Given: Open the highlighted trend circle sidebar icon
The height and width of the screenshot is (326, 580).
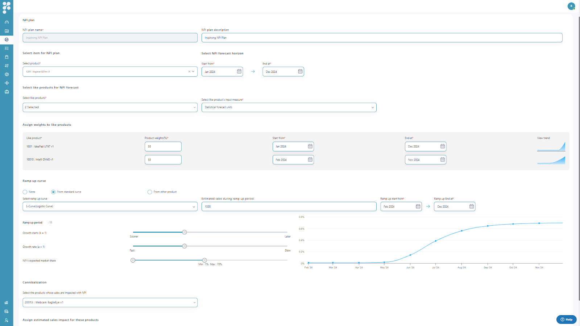Looking at the screenshot, I should tap(7, 39).
